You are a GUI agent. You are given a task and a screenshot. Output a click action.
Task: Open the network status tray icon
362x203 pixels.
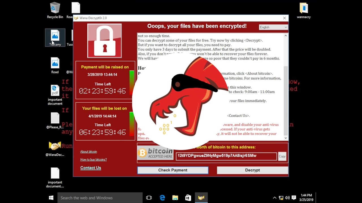pyautogui.click(x=281, y=198)
